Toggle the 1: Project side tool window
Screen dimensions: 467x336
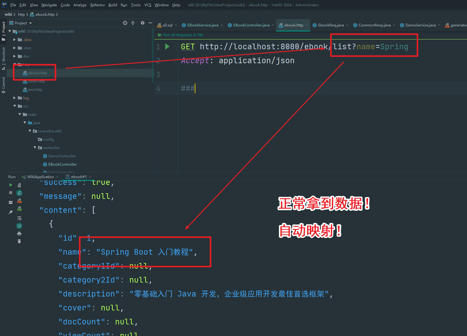tap(4, 31)
